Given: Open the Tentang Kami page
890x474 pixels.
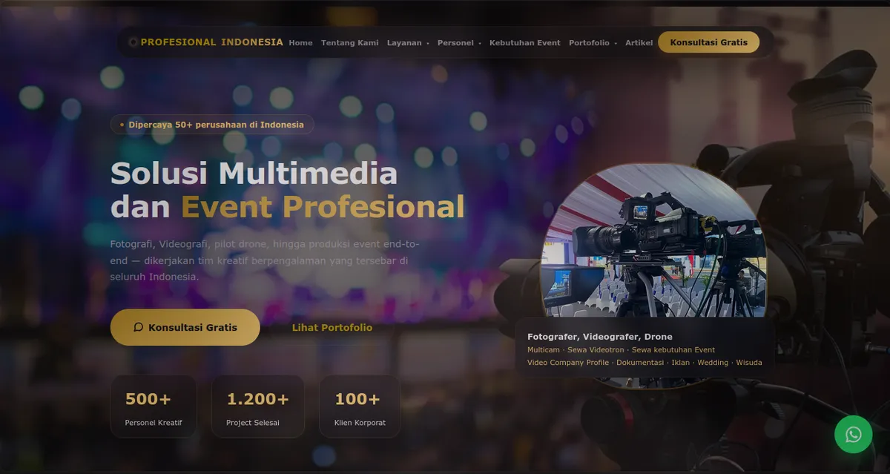Looking at the screenshot, I should pos(349,43).
